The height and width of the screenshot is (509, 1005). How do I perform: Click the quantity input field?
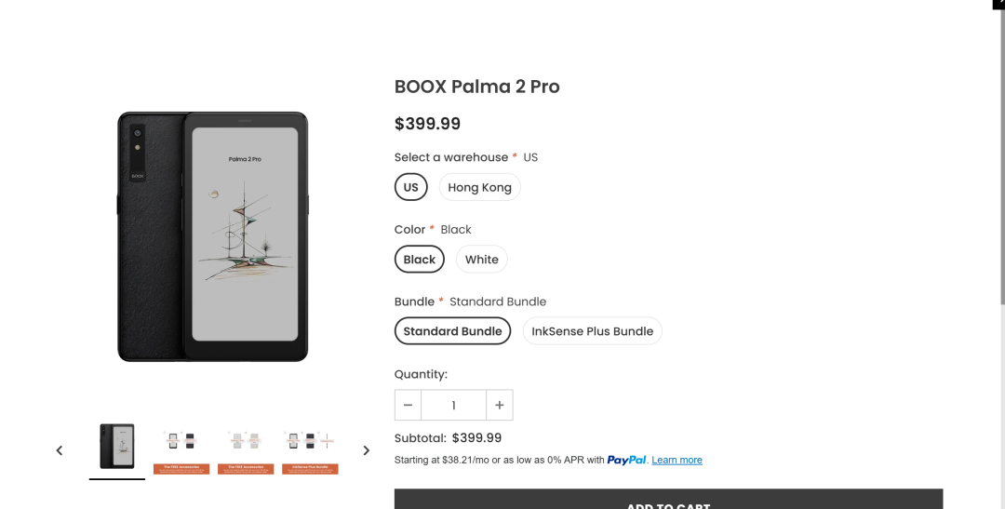pyautogui.click(x=453, y=406)
